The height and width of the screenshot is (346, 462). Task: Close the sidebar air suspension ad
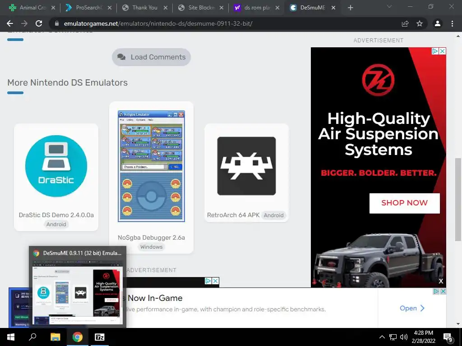click(442, 51)
